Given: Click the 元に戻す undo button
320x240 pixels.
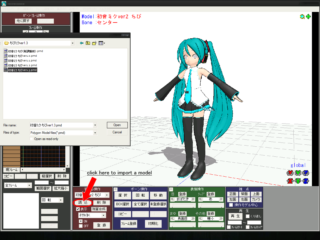Looking at the screenshot, I should pyautogui.click(x=23, y=21).
